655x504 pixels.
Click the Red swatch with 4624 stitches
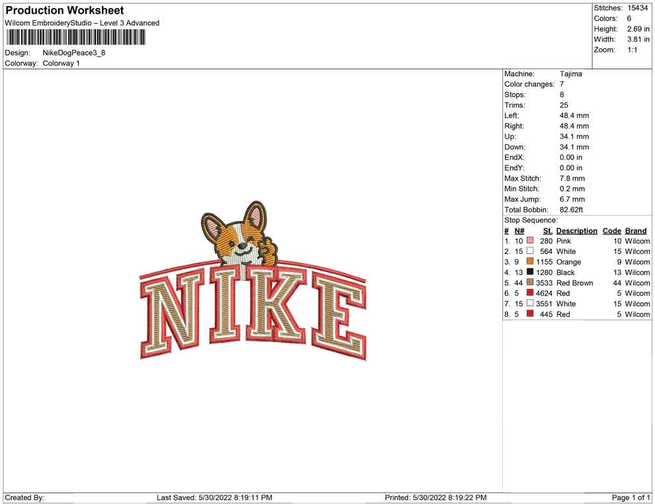pyautogui.click(x=530, y=293)
